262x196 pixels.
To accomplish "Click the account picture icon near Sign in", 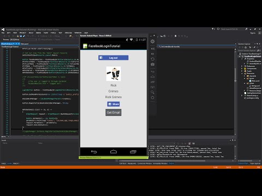I will [x=259, y=33].
